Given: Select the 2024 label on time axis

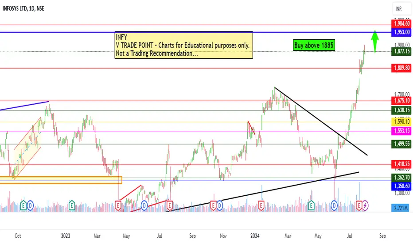Looking at the screenshot, I should tap(255, 236).
